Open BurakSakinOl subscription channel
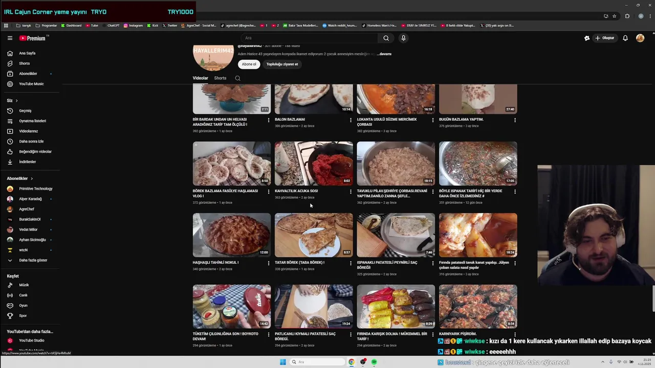Viewport: 655px width, 368px height. click(30, 219)
